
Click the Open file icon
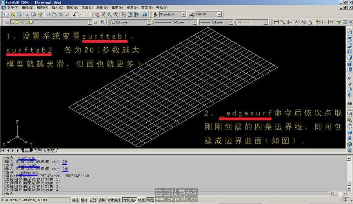tap(13, 14)
